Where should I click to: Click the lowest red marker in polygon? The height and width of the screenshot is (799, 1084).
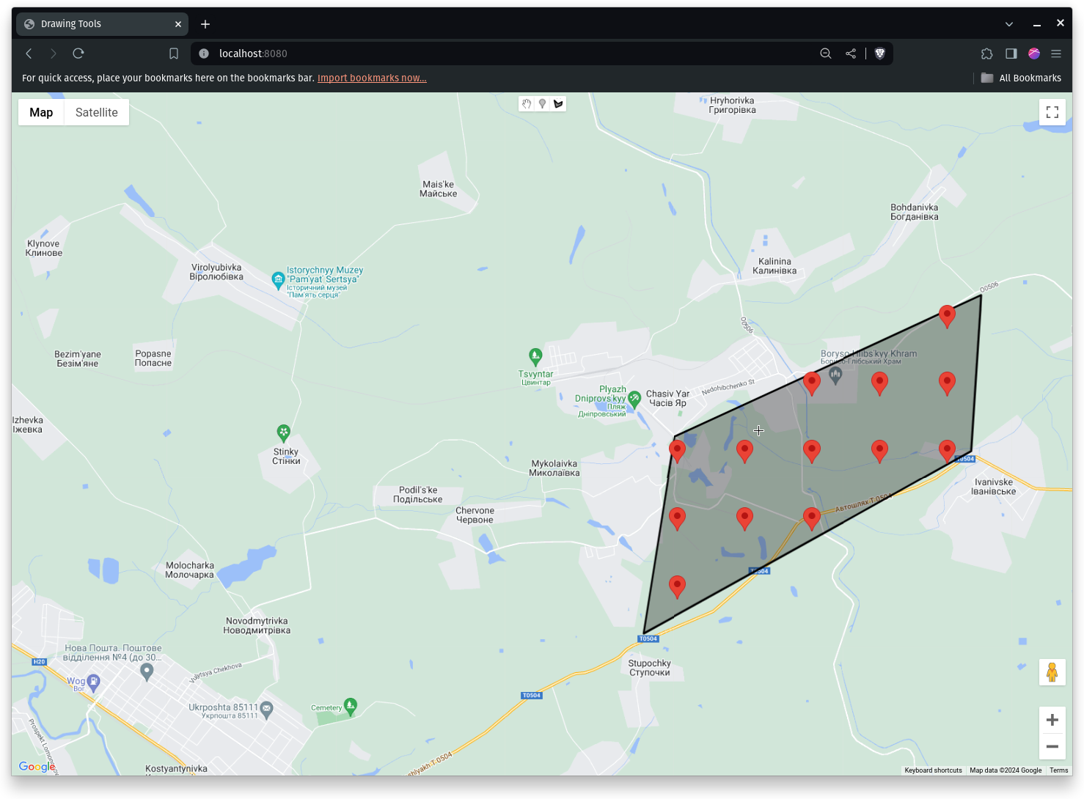pyautogui.click(x=677, y=587)
